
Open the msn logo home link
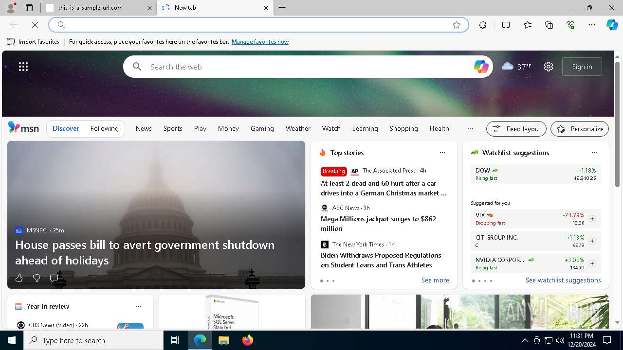tap(23, 128)
